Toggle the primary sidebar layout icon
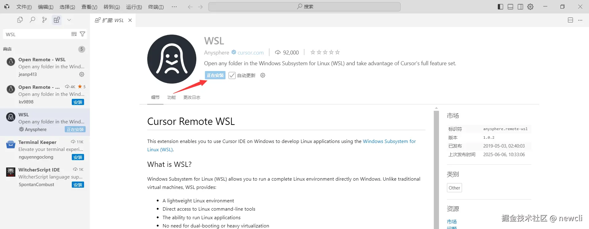Viewport: 589px width, 229px height. coord(500,7)
